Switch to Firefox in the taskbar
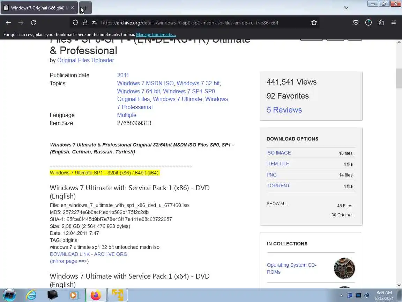402x302 pixels. coord(96,295)
